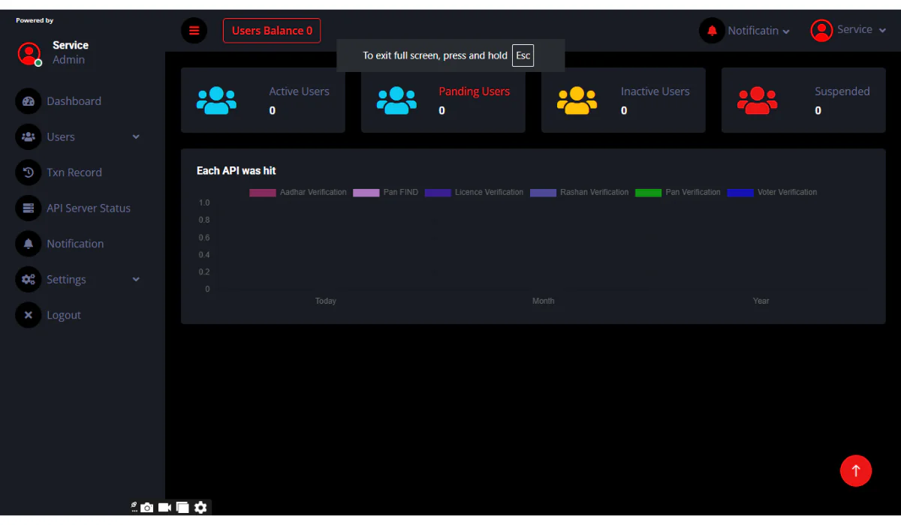The height and width of the screenshot is (525, 901).
Task: Toggle Voter Verification blue legend swatch
Action: 740,193
